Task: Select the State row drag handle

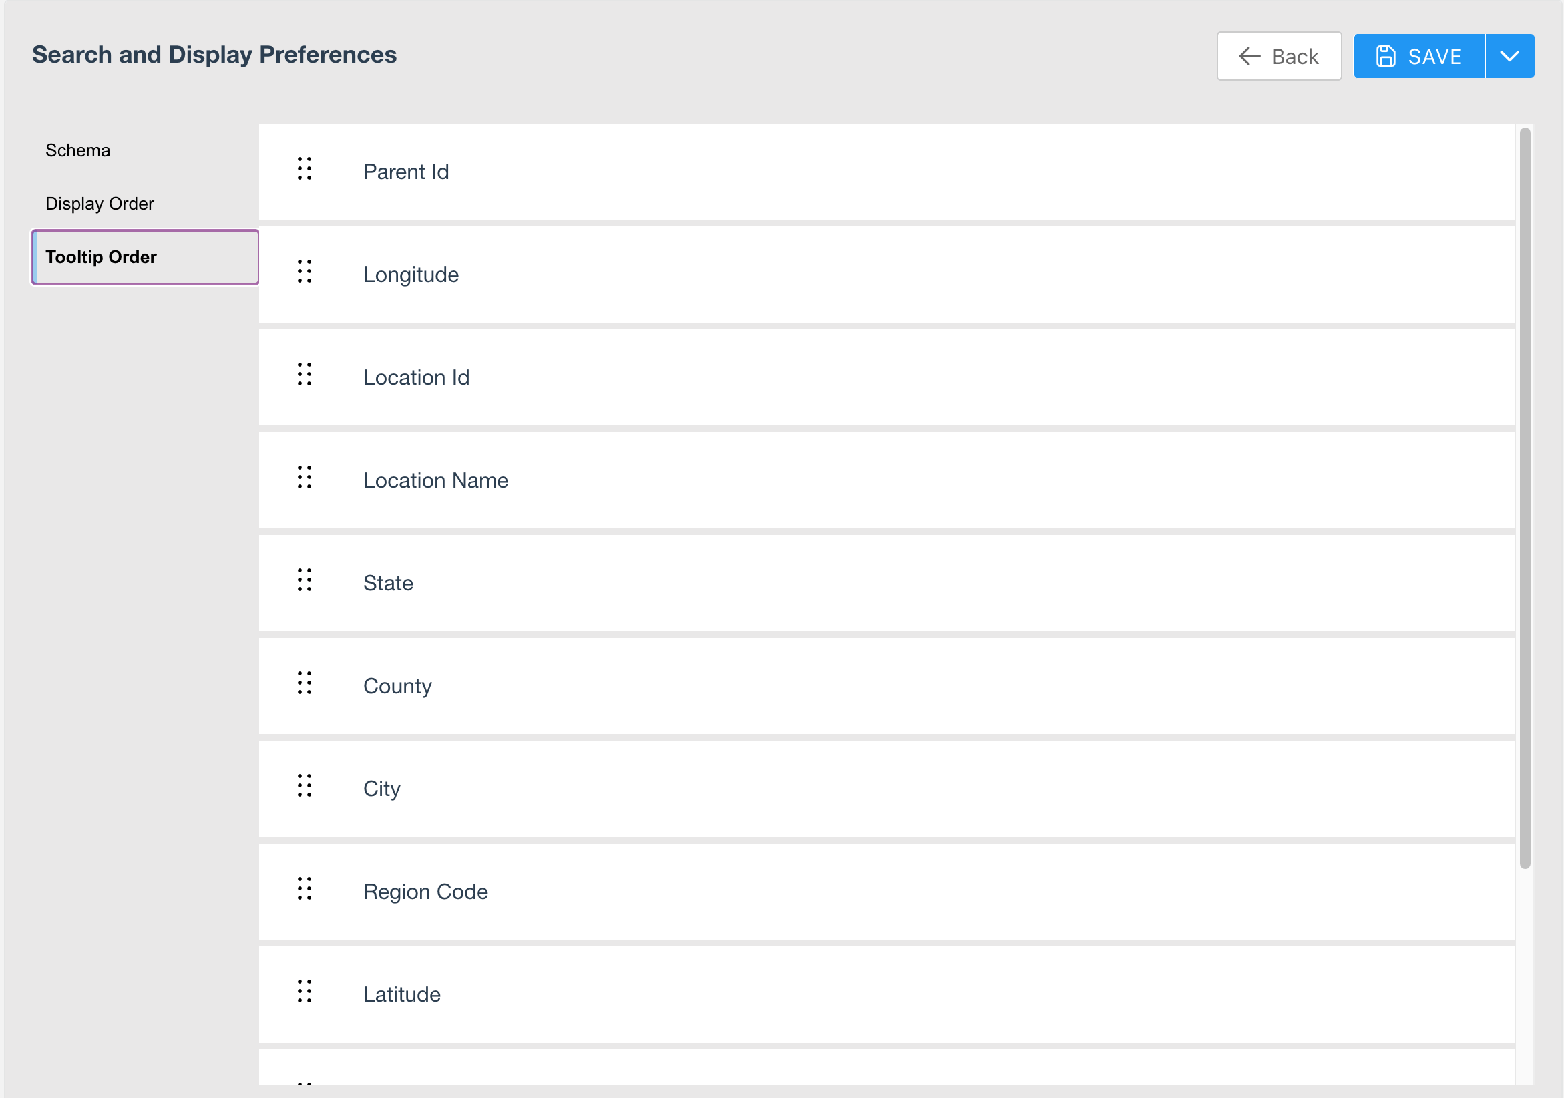Action: click(305, 580)
